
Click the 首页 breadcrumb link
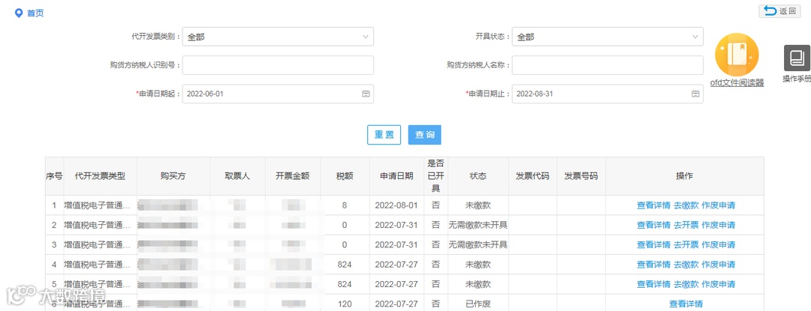35,13
